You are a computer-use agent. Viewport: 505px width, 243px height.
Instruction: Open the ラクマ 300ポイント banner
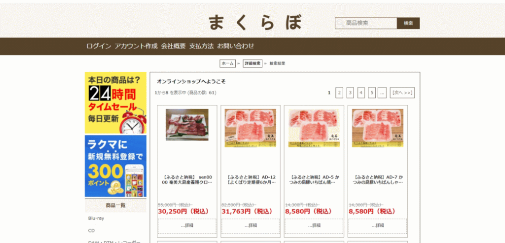[115, 166]
